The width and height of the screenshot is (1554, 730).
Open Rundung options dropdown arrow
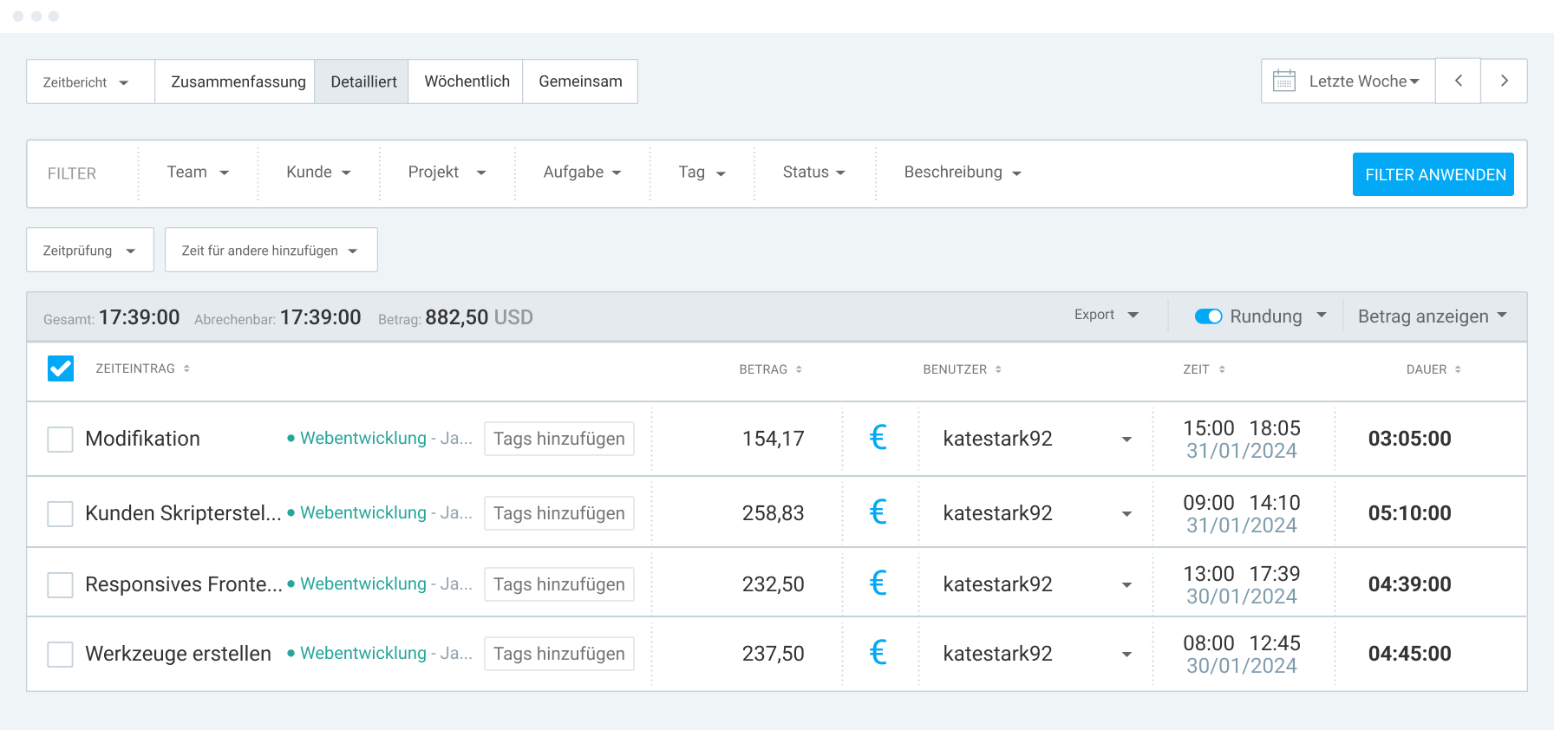pos(1322,315)
